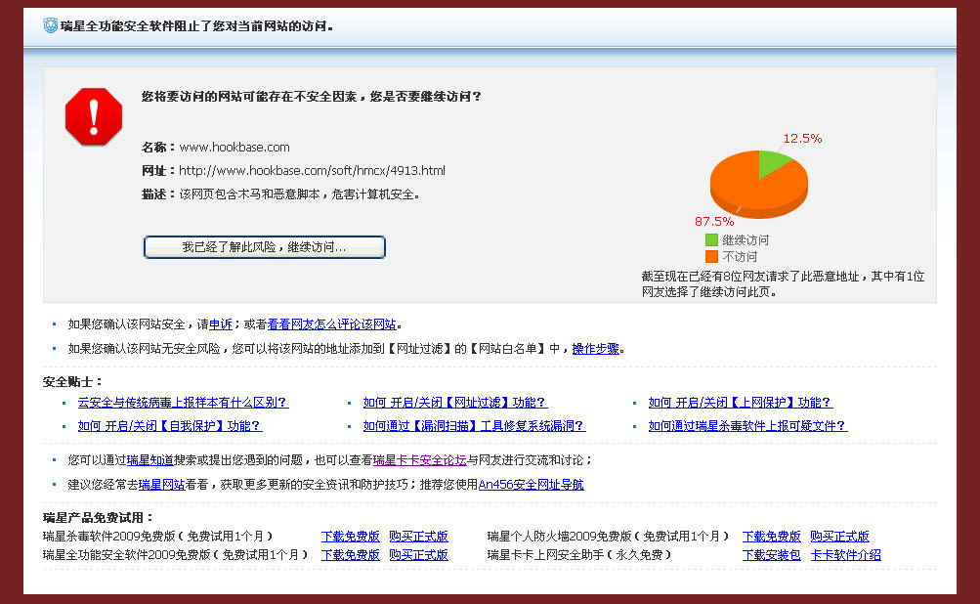
Task: Click 下载免费版 for 瑞星杀毒软件2009
Action: tap(351, 537)
